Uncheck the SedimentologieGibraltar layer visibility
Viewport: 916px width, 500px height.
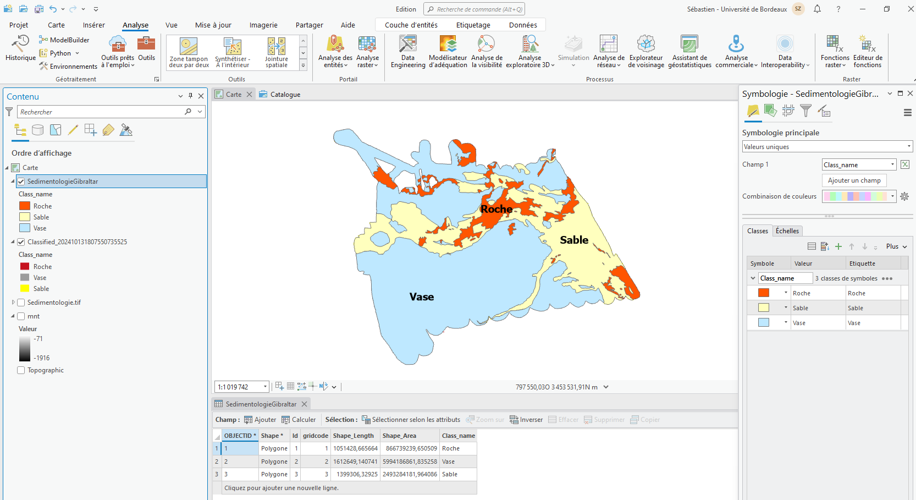[x=21, y=182]
